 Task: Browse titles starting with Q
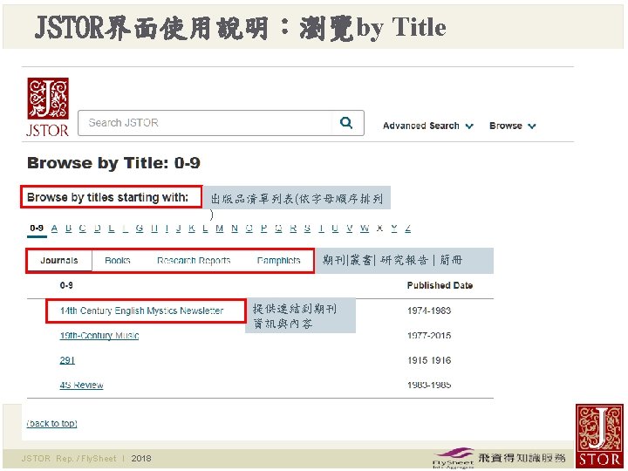tap(278, 229)
